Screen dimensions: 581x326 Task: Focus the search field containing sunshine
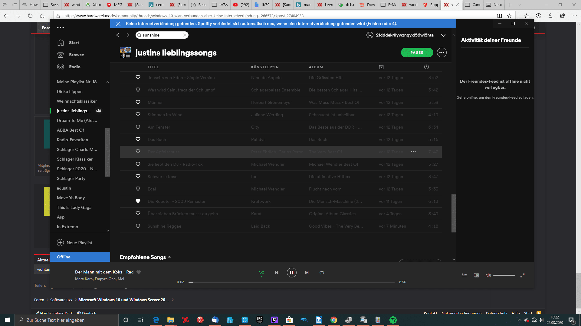(162, 35)
